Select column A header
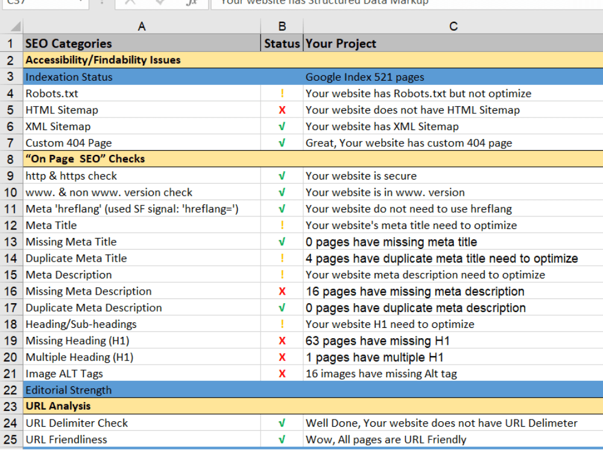The image size is (603, 452). point(142,26)
